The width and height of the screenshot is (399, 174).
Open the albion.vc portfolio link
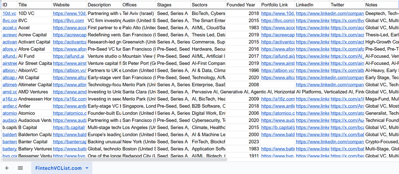click(278, 71)
